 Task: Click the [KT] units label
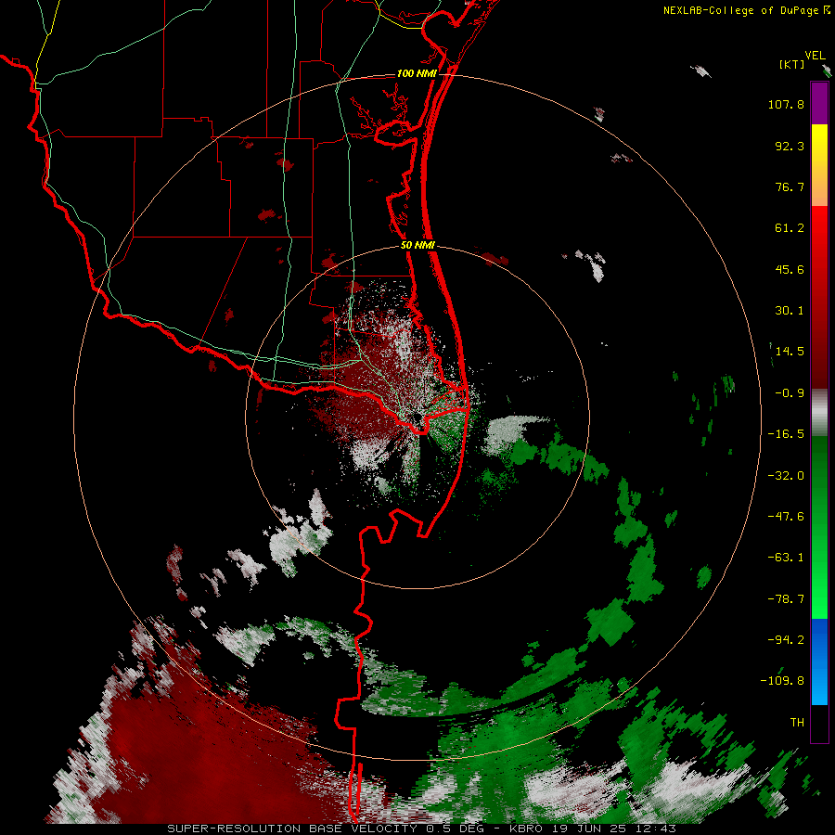point(791,64)
